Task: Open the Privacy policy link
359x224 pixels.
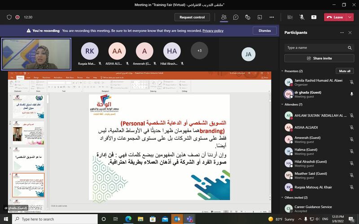Action: pos(213,30)
